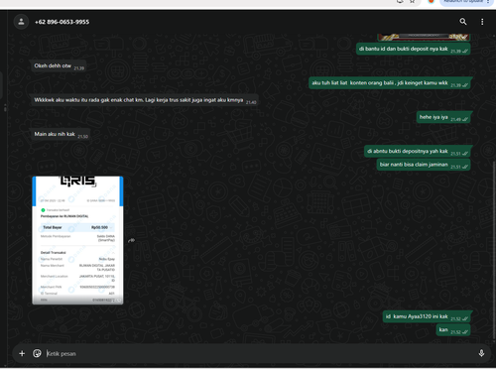This screenshot has width=496, height=369.
Task: Open the emoji picker icon
Action: (x=37, y=353)
